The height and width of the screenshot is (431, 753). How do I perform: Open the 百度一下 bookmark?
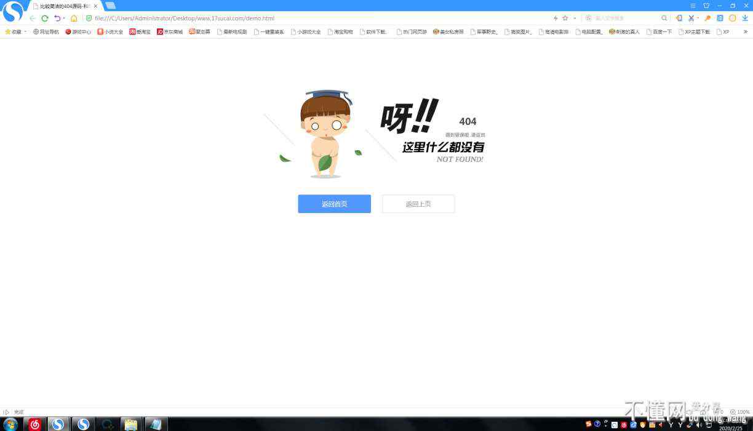(x=659, y=32)
